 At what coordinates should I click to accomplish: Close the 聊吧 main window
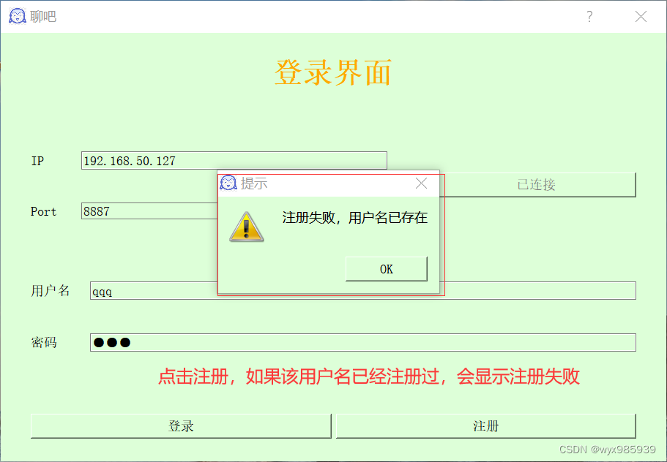641,17
